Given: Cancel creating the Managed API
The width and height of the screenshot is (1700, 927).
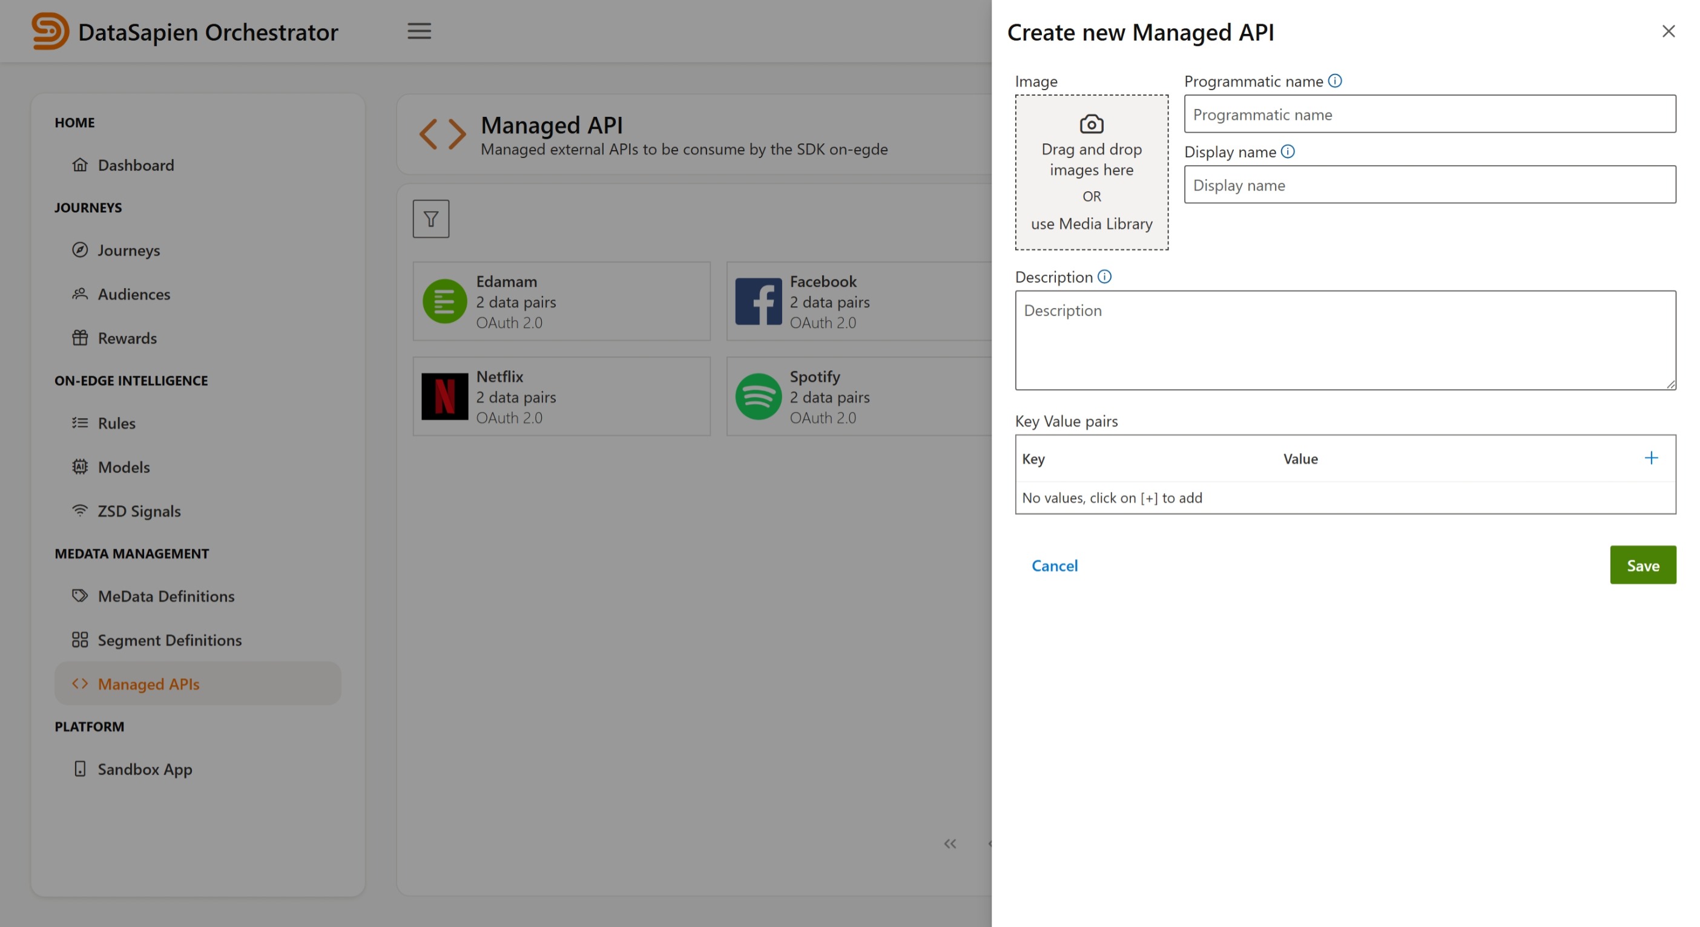Looking at the screenshot, I should tap(1054, 565).
